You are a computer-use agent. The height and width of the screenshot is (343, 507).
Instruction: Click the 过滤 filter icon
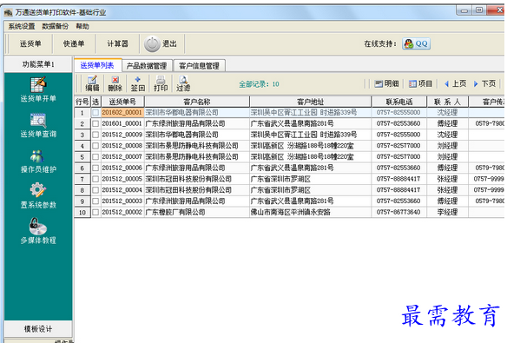coord(183,83)
